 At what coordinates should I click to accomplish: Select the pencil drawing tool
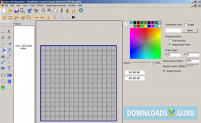point(9,56)
